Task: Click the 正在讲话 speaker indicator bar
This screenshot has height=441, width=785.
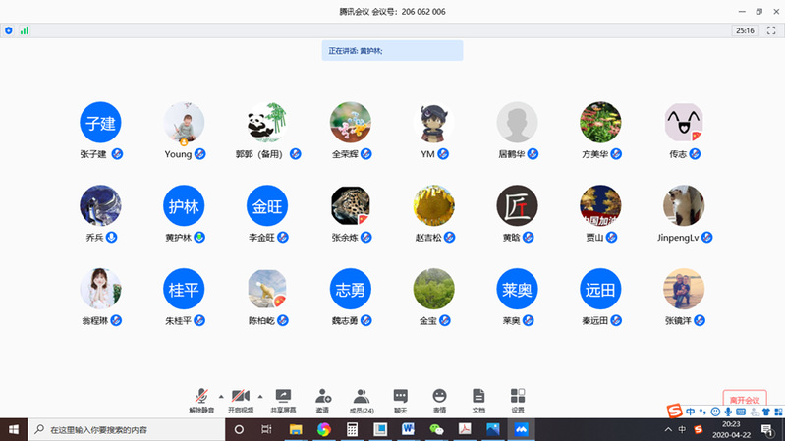Action: (392, 50)
